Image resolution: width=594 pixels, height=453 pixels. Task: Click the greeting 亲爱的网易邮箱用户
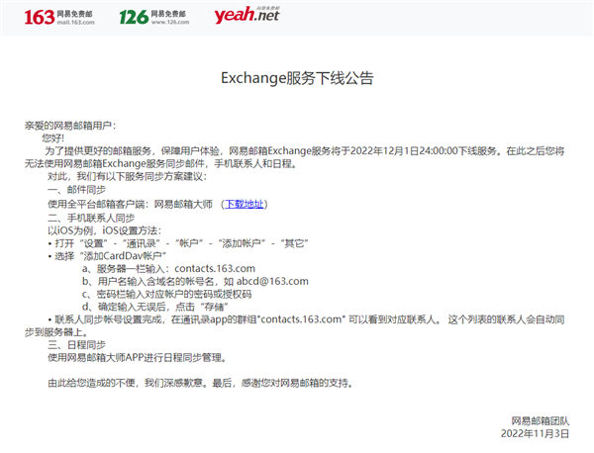(x=70, y=126)
